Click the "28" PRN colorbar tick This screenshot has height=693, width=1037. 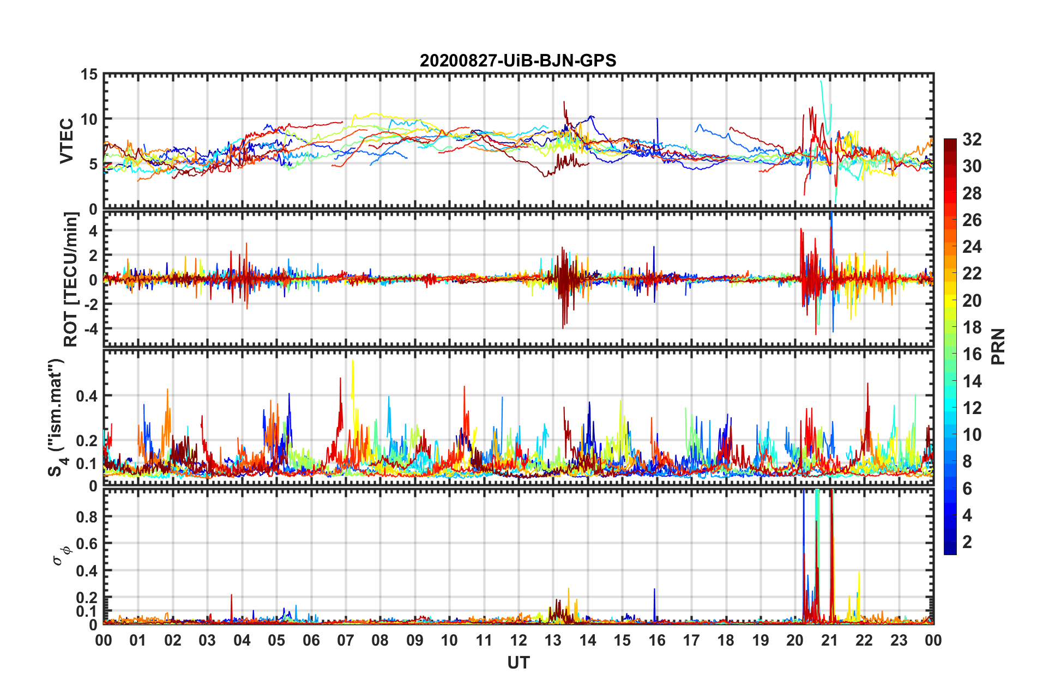tap(972, 193)
